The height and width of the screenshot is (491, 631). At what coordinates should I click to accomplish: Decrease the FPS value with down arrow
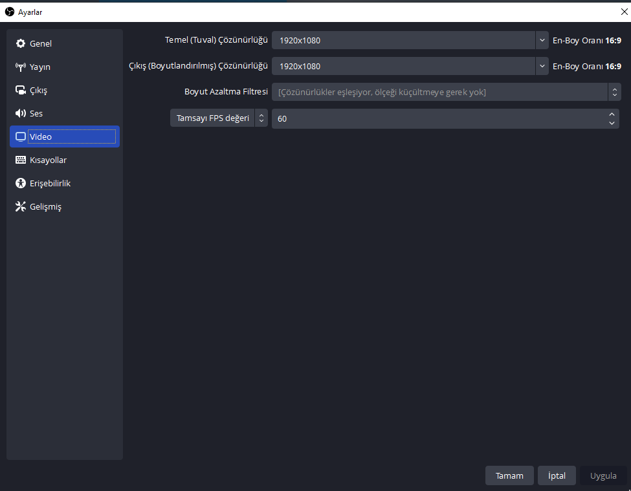tap(612, 123)
